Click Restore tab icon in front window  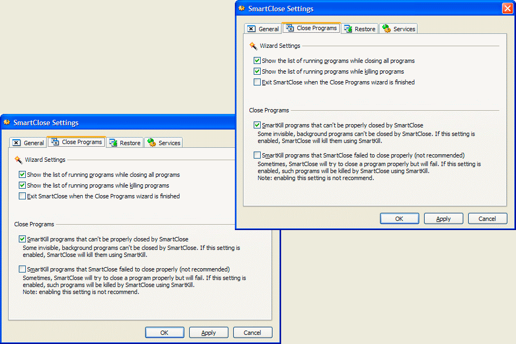coord(348,29)
